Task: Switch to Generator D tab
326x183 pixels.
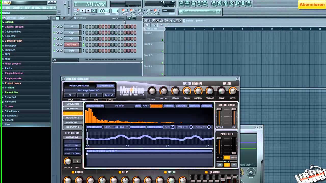Action: point(73,127)
